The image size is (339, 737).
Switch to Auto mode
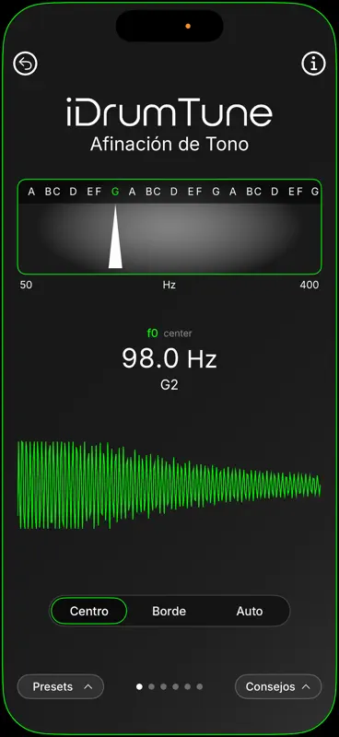pyautogui.click(x=250, y=611)
